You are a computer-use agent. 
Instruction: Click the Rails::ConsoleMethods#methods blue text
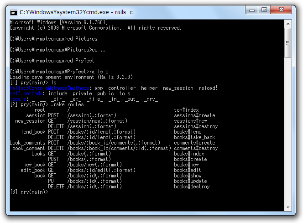(49, 88)
